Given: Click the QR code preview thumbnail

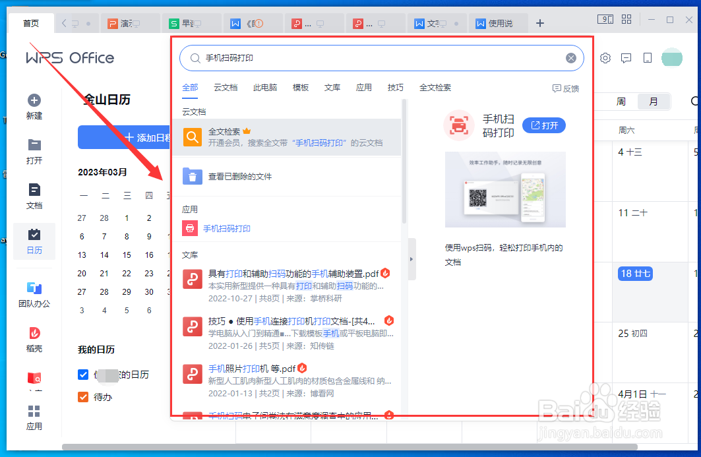Looking at the screenshot, I should [x=505, y=190].
